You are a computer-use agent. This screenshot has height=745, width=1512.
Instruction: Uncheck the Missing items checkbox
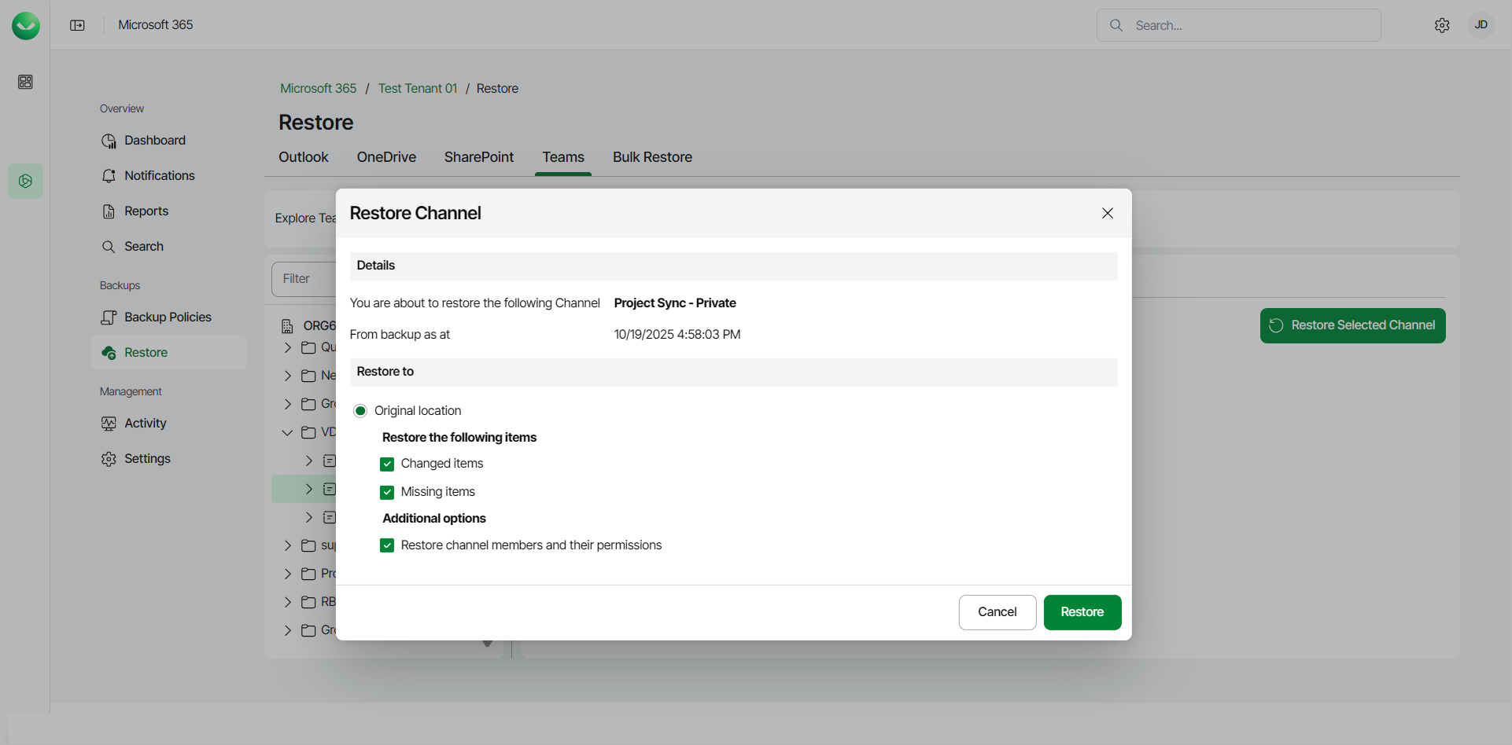[x=387, y=493]
